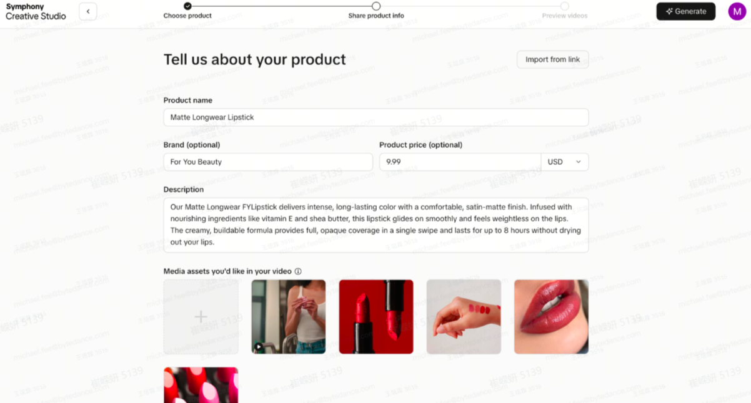Image resolution: width=751 pixels, height=403 pixels.
Task: Select the glossy red lips close-up thumbnail
Action: pos(551,317)
